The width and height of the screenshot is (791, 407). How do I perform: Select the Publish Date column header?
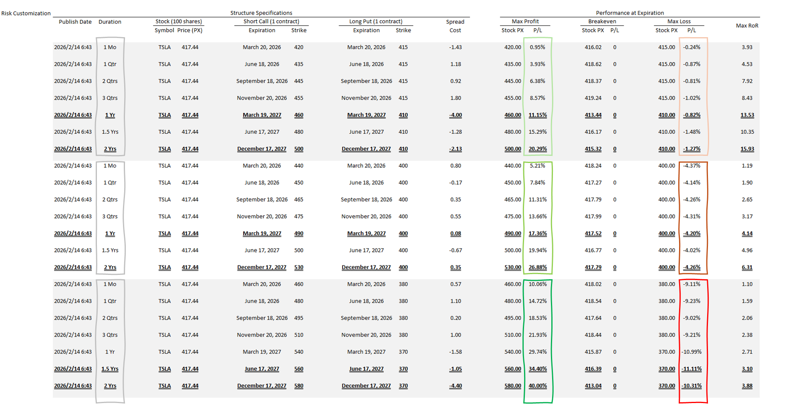click(x=75, y=22)
